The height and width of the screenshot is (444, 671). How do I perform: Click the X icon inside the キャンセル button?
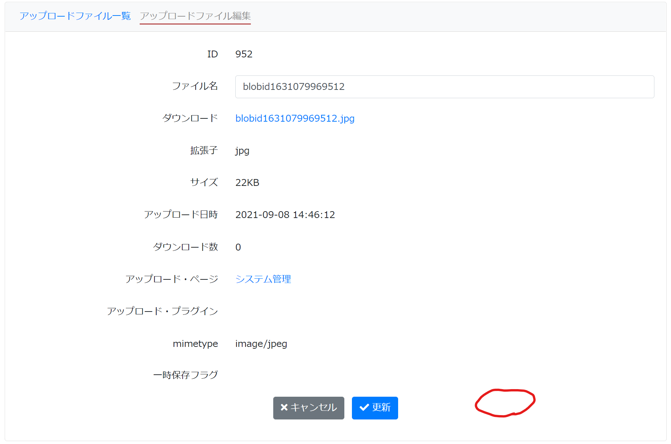pos(284,408)
